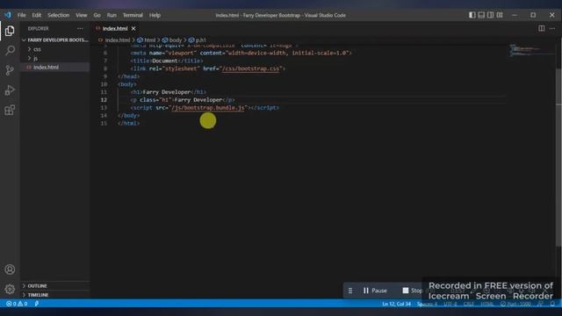Click p.h1 in the breadcrumb
562x316 pixels.
click(x=201, y=40)
